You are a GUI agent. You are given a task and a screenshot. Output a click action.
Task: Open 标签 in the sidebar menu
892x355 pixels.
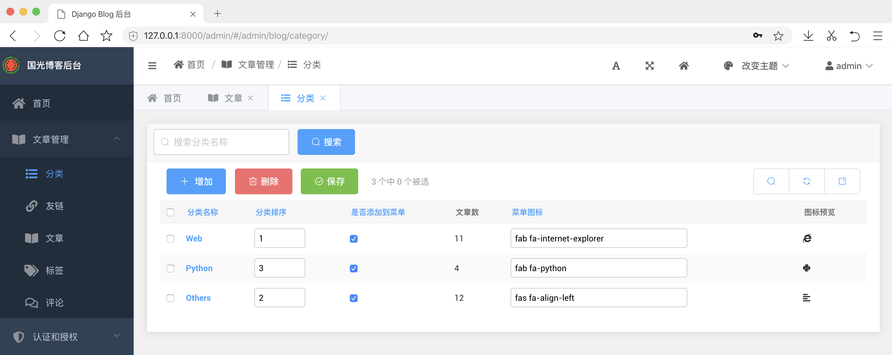click(54, 270)
